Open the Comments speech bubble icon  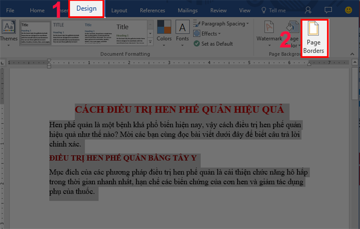pos(328,10)
